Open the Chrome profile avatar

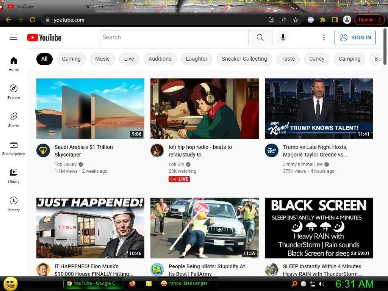(x=347, y=20)
